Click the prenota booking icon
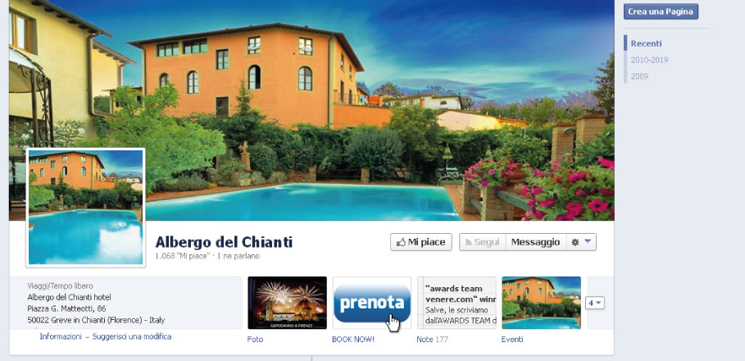 tap(372, 303)
